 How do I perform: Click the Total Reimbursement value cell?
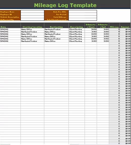tap(83, 19)
